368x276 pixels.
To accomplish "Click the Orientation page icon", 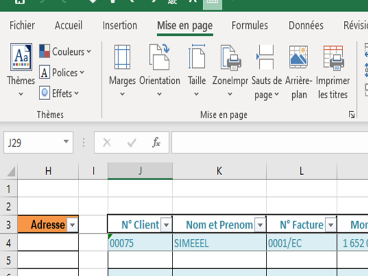I will coord(160,57).
